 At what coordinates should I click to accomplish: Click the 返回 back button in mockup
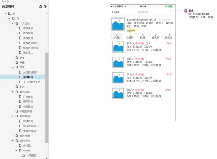(115, 12)
